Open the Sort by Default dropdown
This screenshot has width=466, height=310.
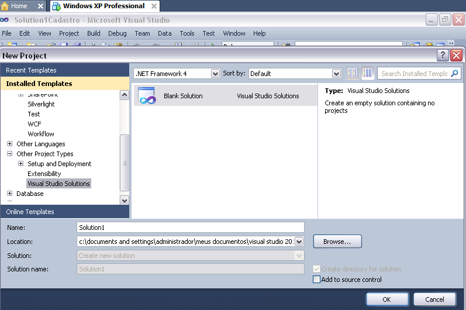[x=336, y=74]
